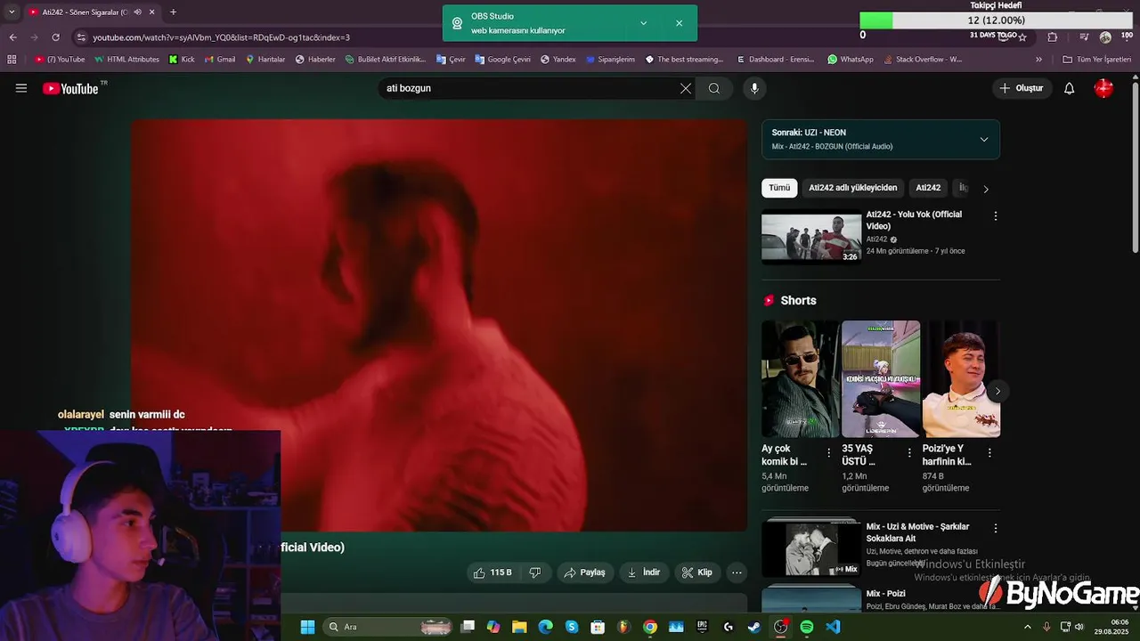
Task: Open the Kick bookmark
Action: [182, 60]
